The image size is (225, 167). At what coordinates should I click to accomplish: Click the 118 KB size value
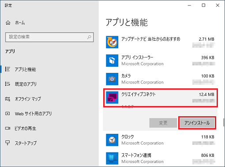208,137
